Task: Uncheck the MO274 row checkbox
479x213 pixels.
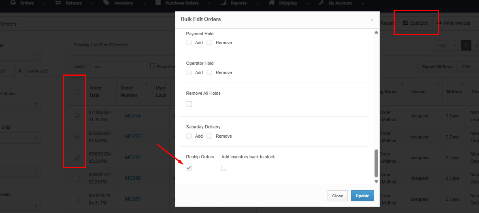Action: (x=77, y=116)
